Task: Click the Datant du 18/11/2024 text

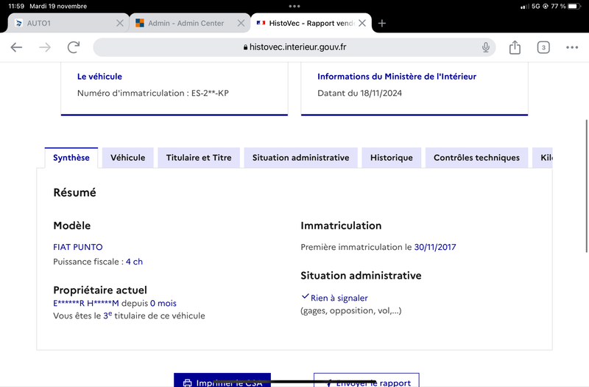Action: coord(359,94)
